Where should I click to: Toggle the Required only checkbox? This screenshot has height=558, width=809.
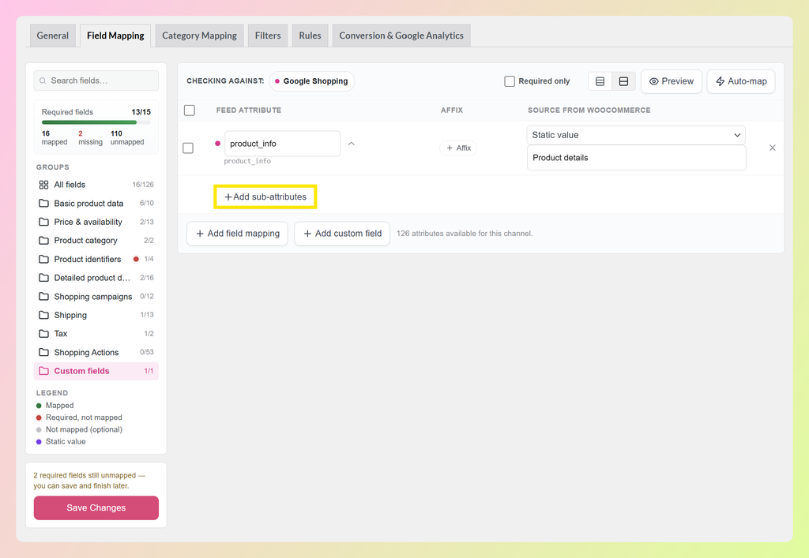[510, 81]
